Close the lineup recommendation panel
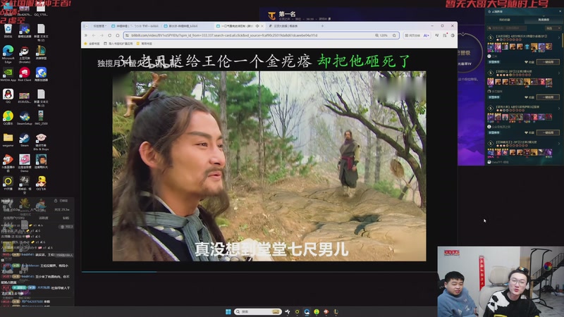This screenshot has width=564, height=317. coord(560,11)
